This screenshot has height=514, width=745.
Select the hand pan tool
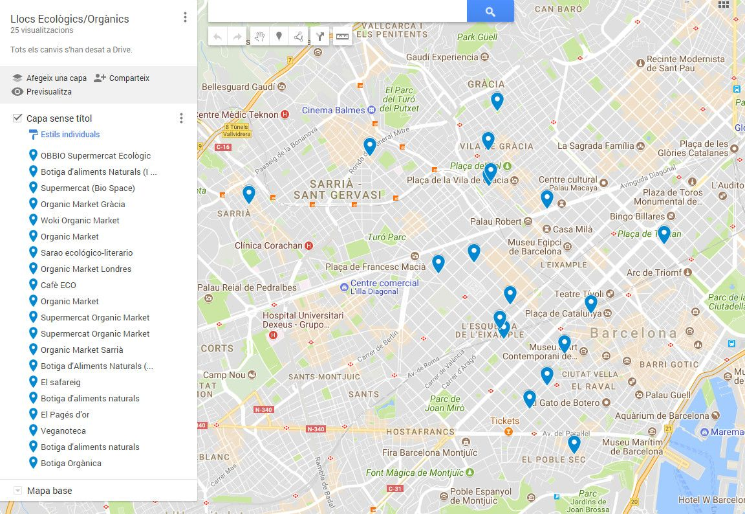259,37
